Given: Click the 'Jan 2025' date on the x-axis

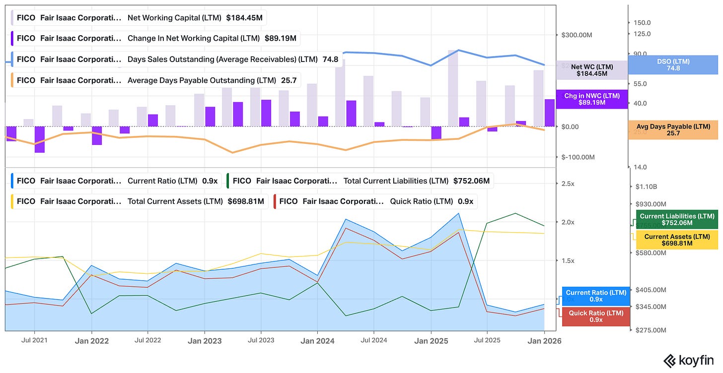Looking at the screenshot, I should click(x=431, y=341).
